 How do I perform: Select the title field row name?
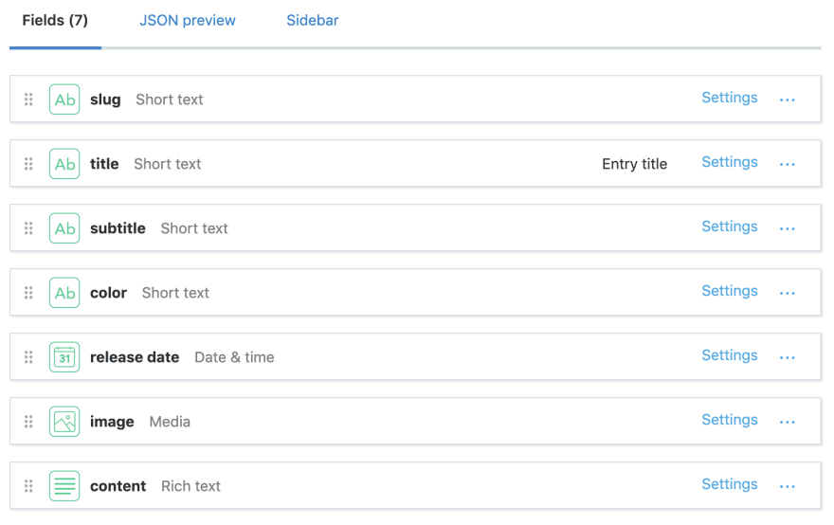tap(104, 164)
